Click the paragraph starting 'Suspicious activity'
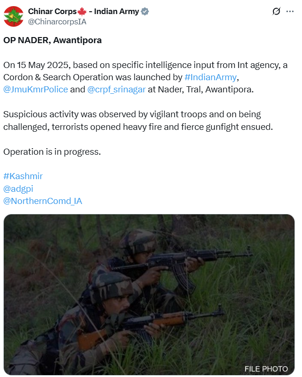The width and height of the screenshot is (302, 377). tap(138, 121)
